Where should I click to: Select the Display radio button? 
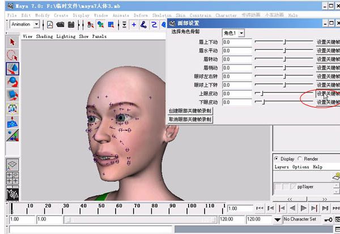tap(277, 159)
